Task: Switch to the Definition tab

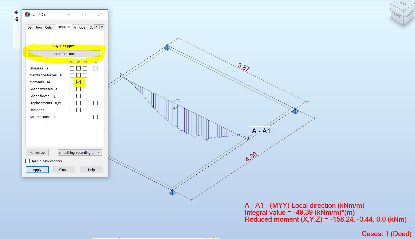Action: click(x=34, y=27)
